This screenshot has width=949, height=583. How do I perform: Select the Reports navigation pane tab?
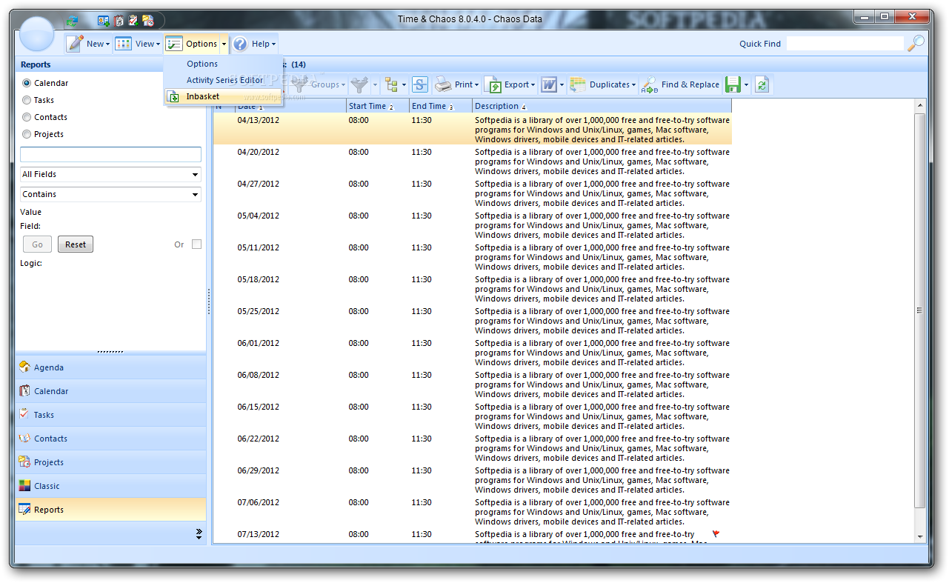pyautogui.click(x=110, y=510)
